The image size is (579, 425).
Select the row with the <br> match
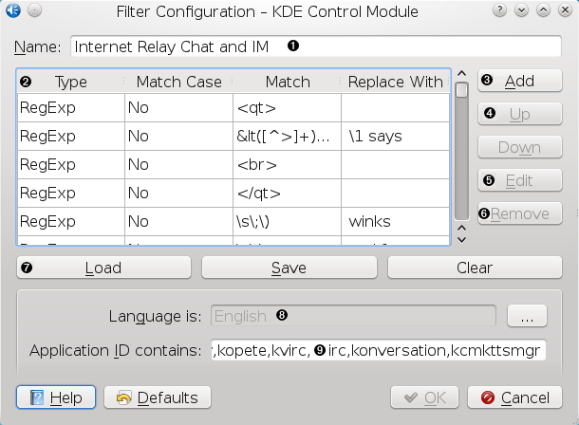pyautogui.click(x=233, y=164)
